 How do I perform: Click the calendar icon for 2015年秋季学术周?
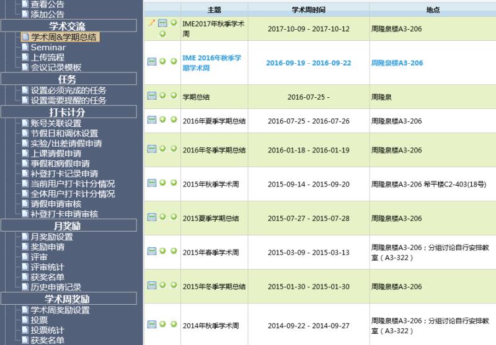click(151, 183)
